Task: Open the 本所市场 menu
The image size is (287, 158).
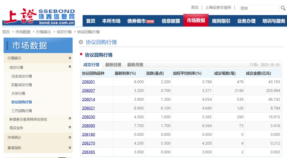Action: click(x=111, y=21)
